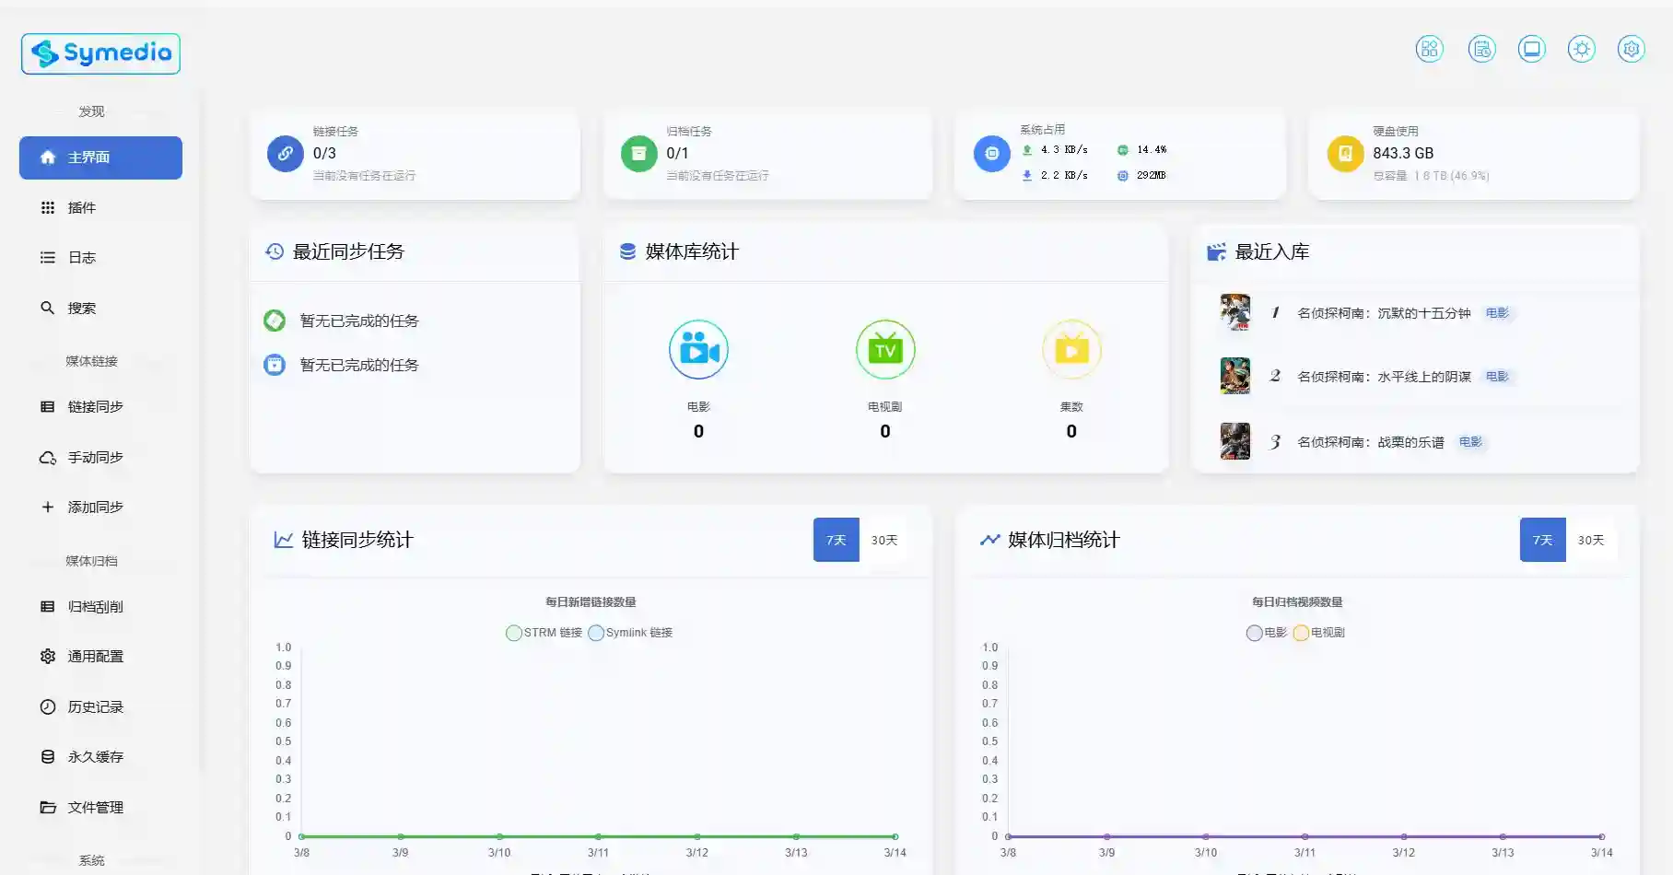Toggle display mode with the sun icon
This screenshot has width=1673, height=875.
(x=1582, y=49)
